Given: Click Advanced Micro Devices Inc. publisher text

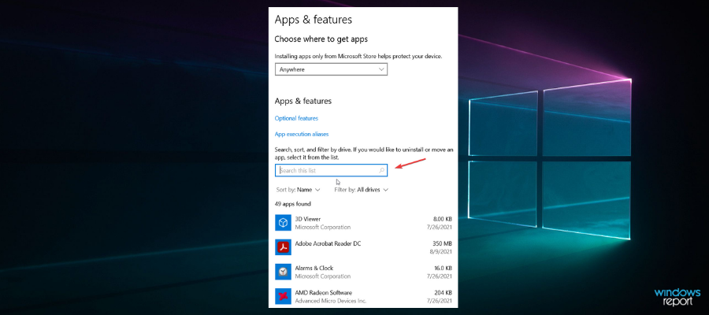Looking at the screenshot, I should point(331,301).
